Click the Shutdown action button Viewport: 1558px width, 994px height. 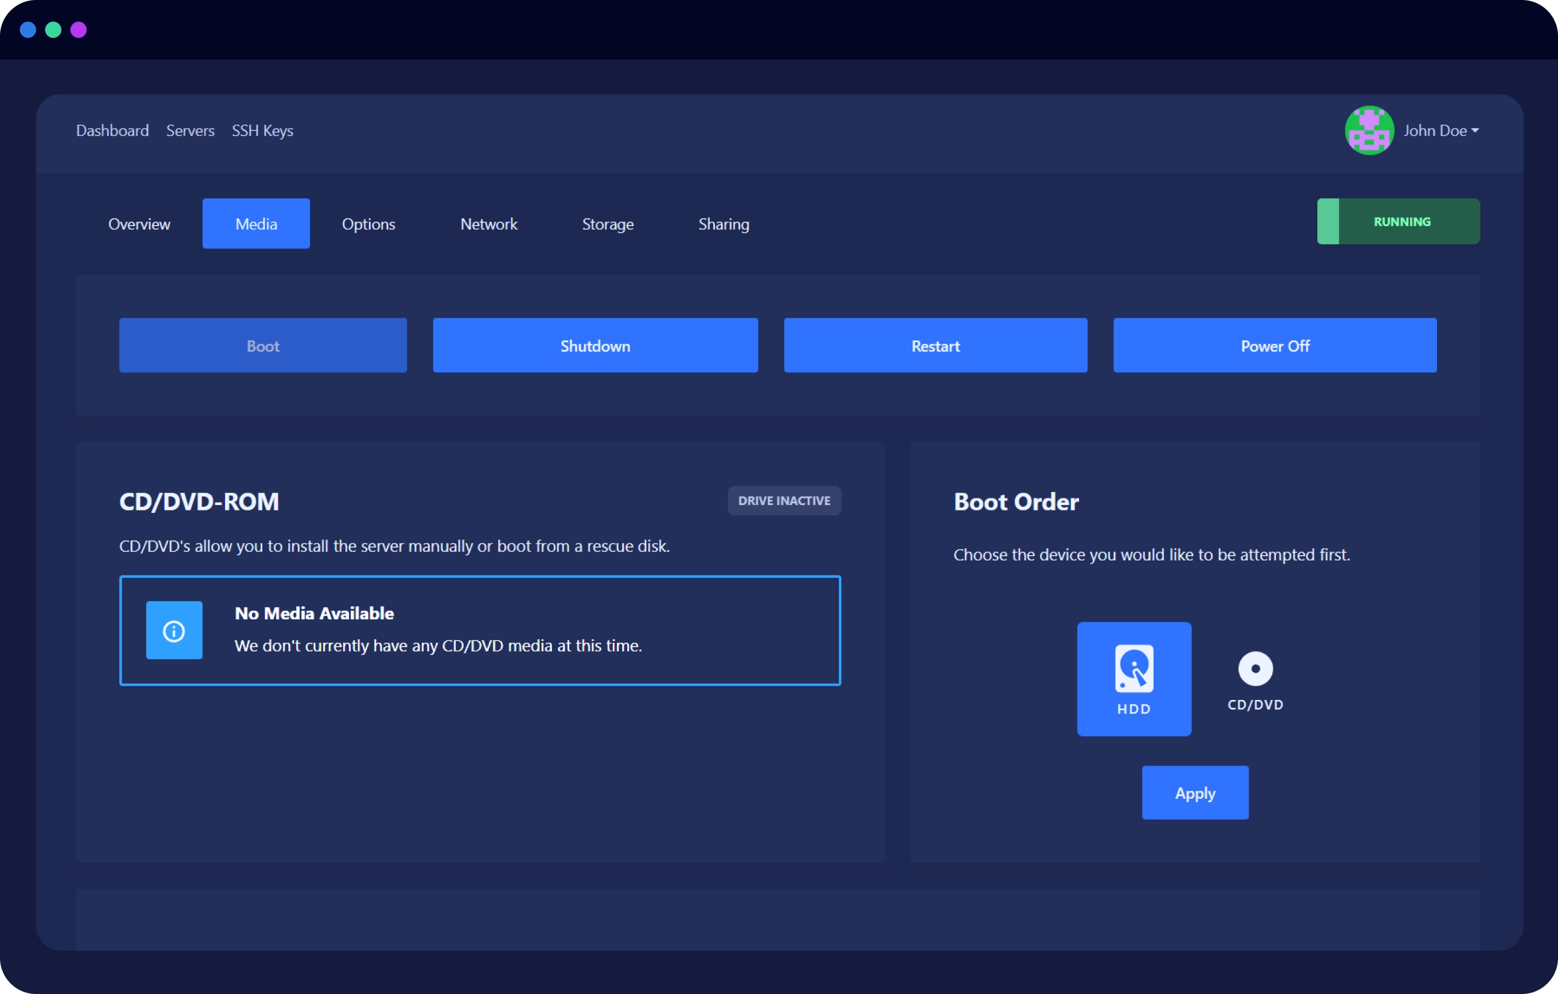pos(595,346)
